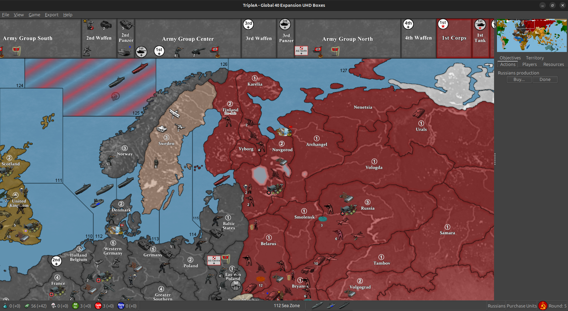Click the 'Round: 5' status text

point(557,306)
